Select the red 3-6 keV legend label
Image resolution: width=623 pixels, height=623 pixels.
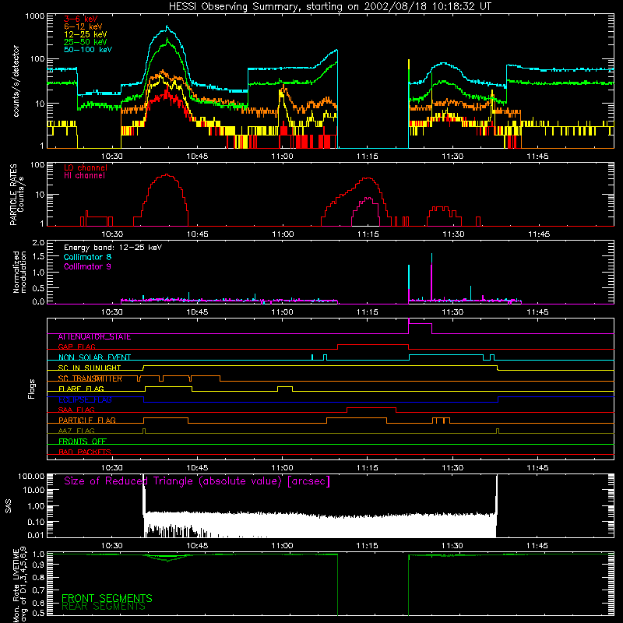[81, 19]
